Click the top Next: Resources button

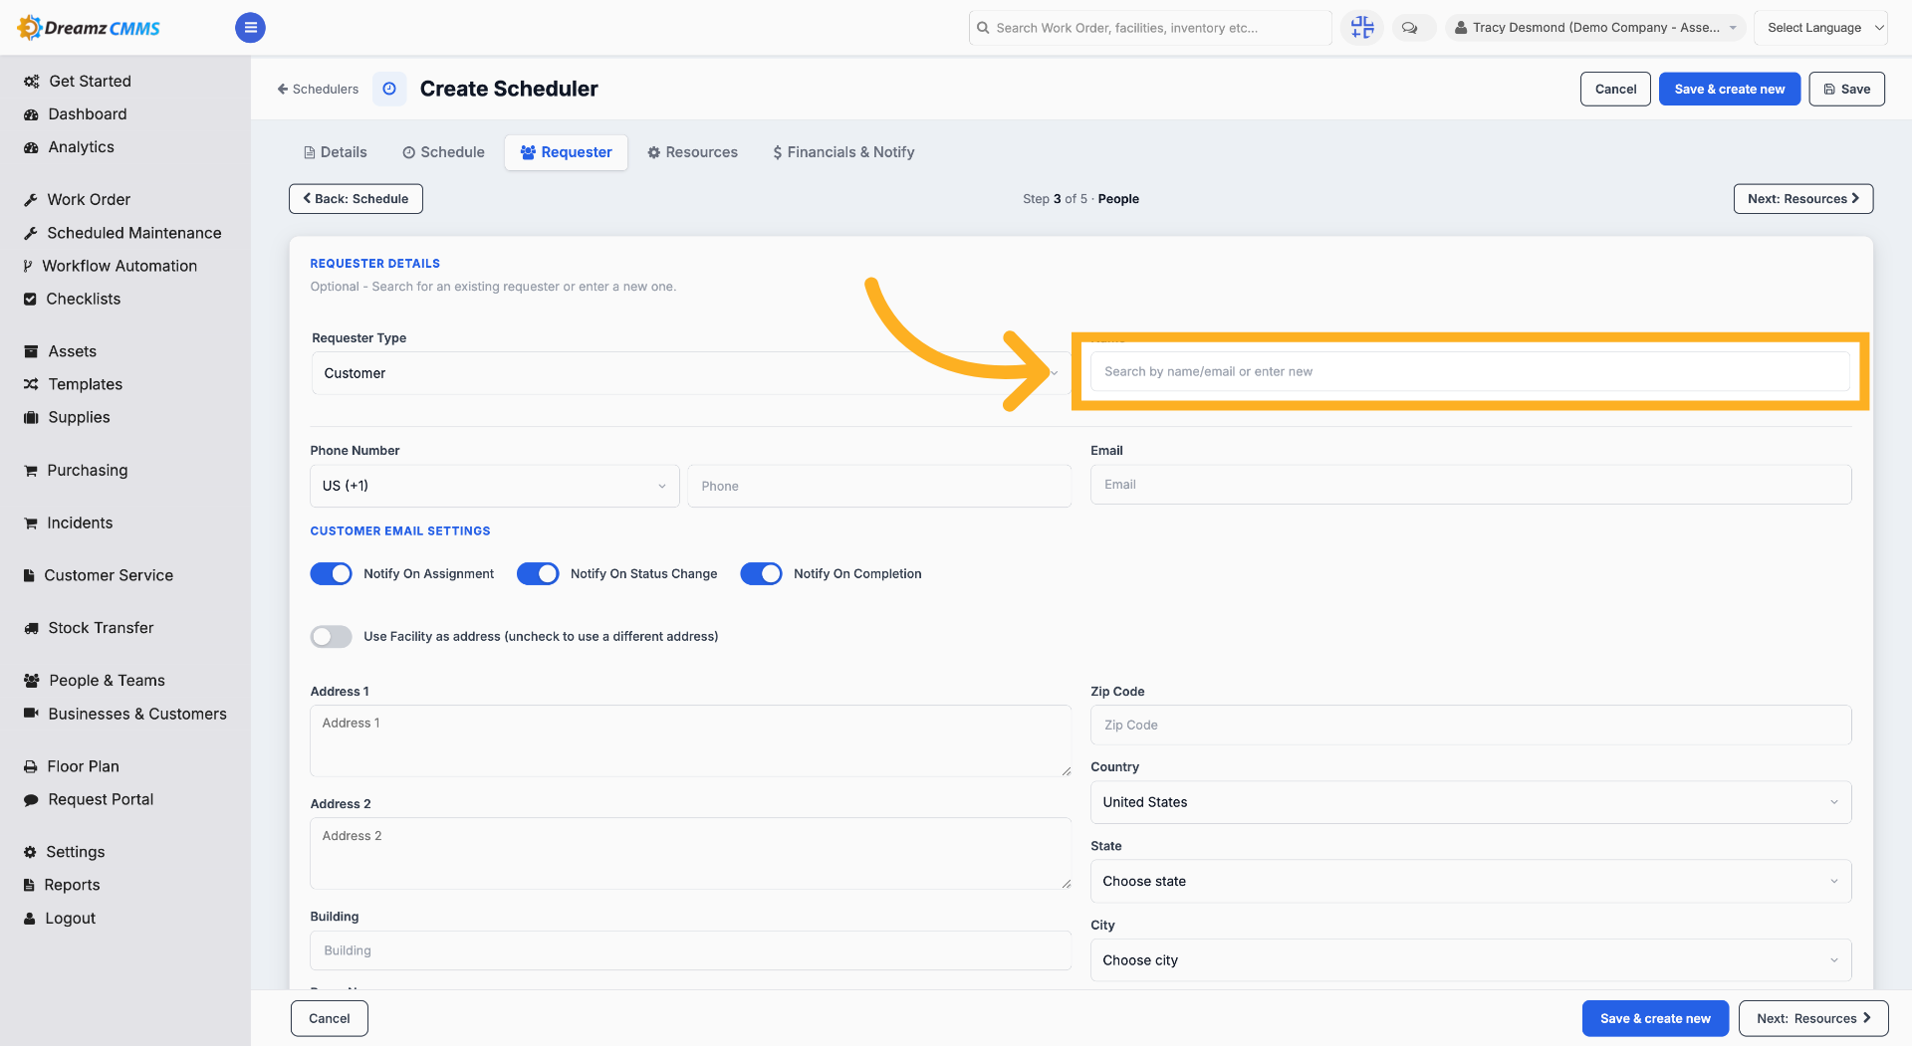click(x=1803, y=199)
